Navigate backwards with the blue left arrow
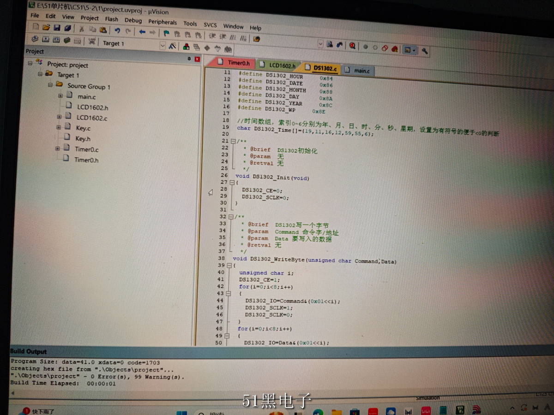This screenshot has height=415, width=554. point(142,32)
